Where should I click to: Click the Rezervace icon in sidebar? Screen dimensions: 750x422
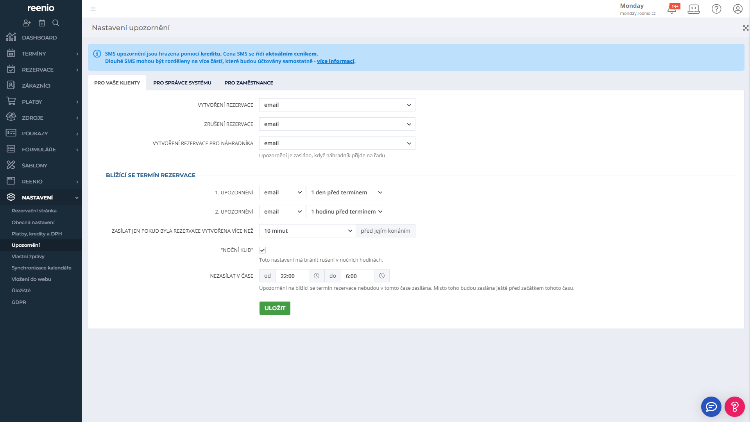pyautogui.click(x=11, y=69)
